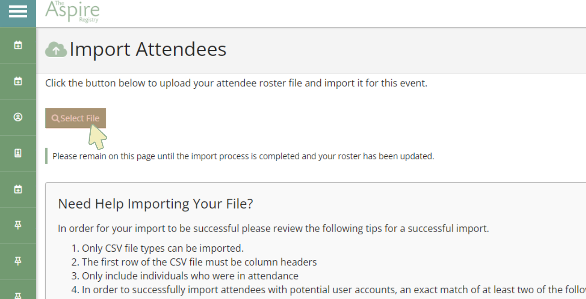
Task: Click the Aspire Registry logo
Action: point(73,12)
